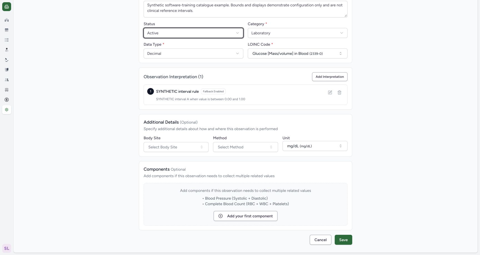Click the SYNTHETIC interval rule title
Viewport: 480px width, 255px height.
(x=177, y=91)
